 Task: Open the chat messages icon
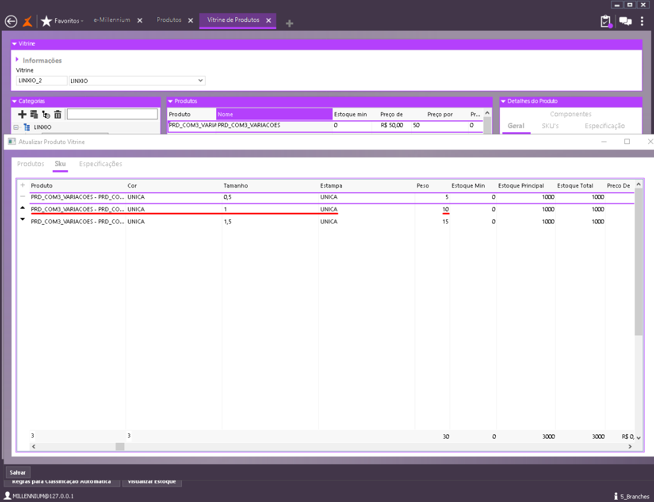click(625, 21)
